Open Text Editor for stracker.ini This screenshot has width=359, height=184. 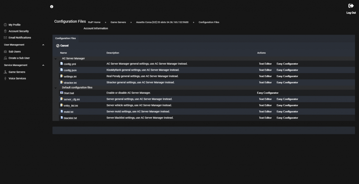click(265, 82)
